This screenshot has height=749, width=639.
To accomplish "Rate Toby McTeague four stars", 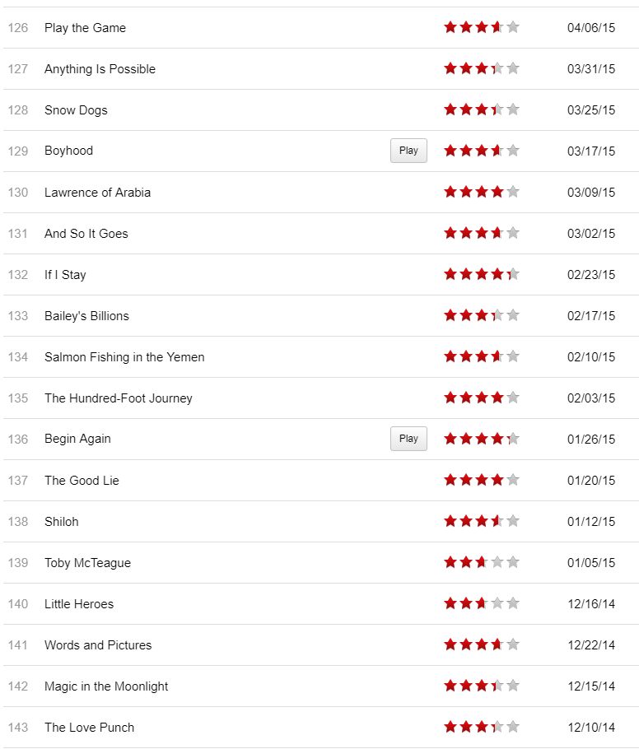I will click(497, 562).
